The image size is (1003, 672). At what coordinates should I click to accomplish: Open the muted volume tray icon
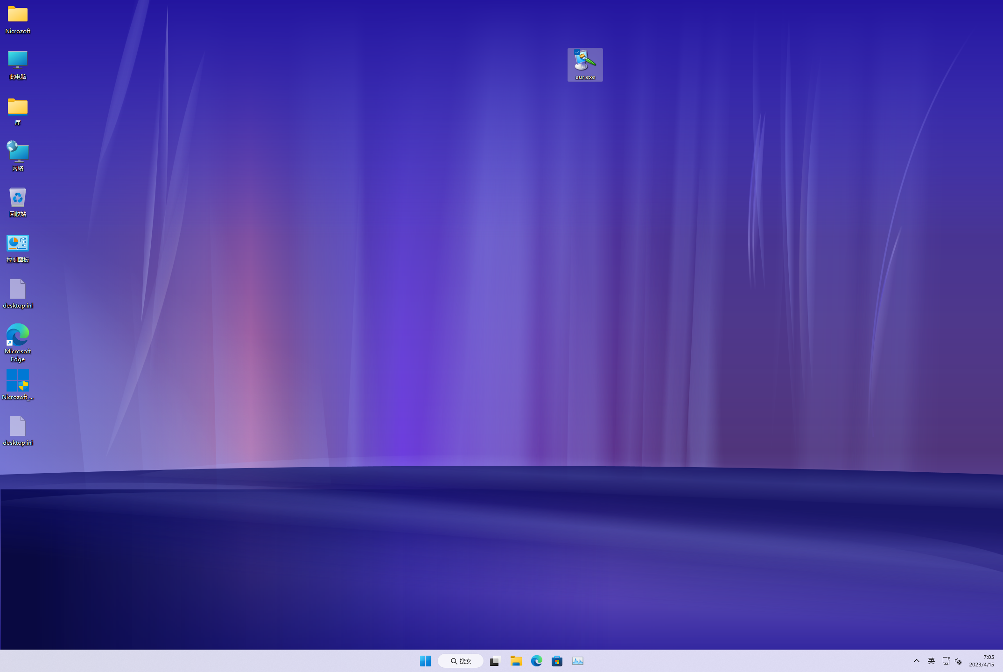coord(958,661)
